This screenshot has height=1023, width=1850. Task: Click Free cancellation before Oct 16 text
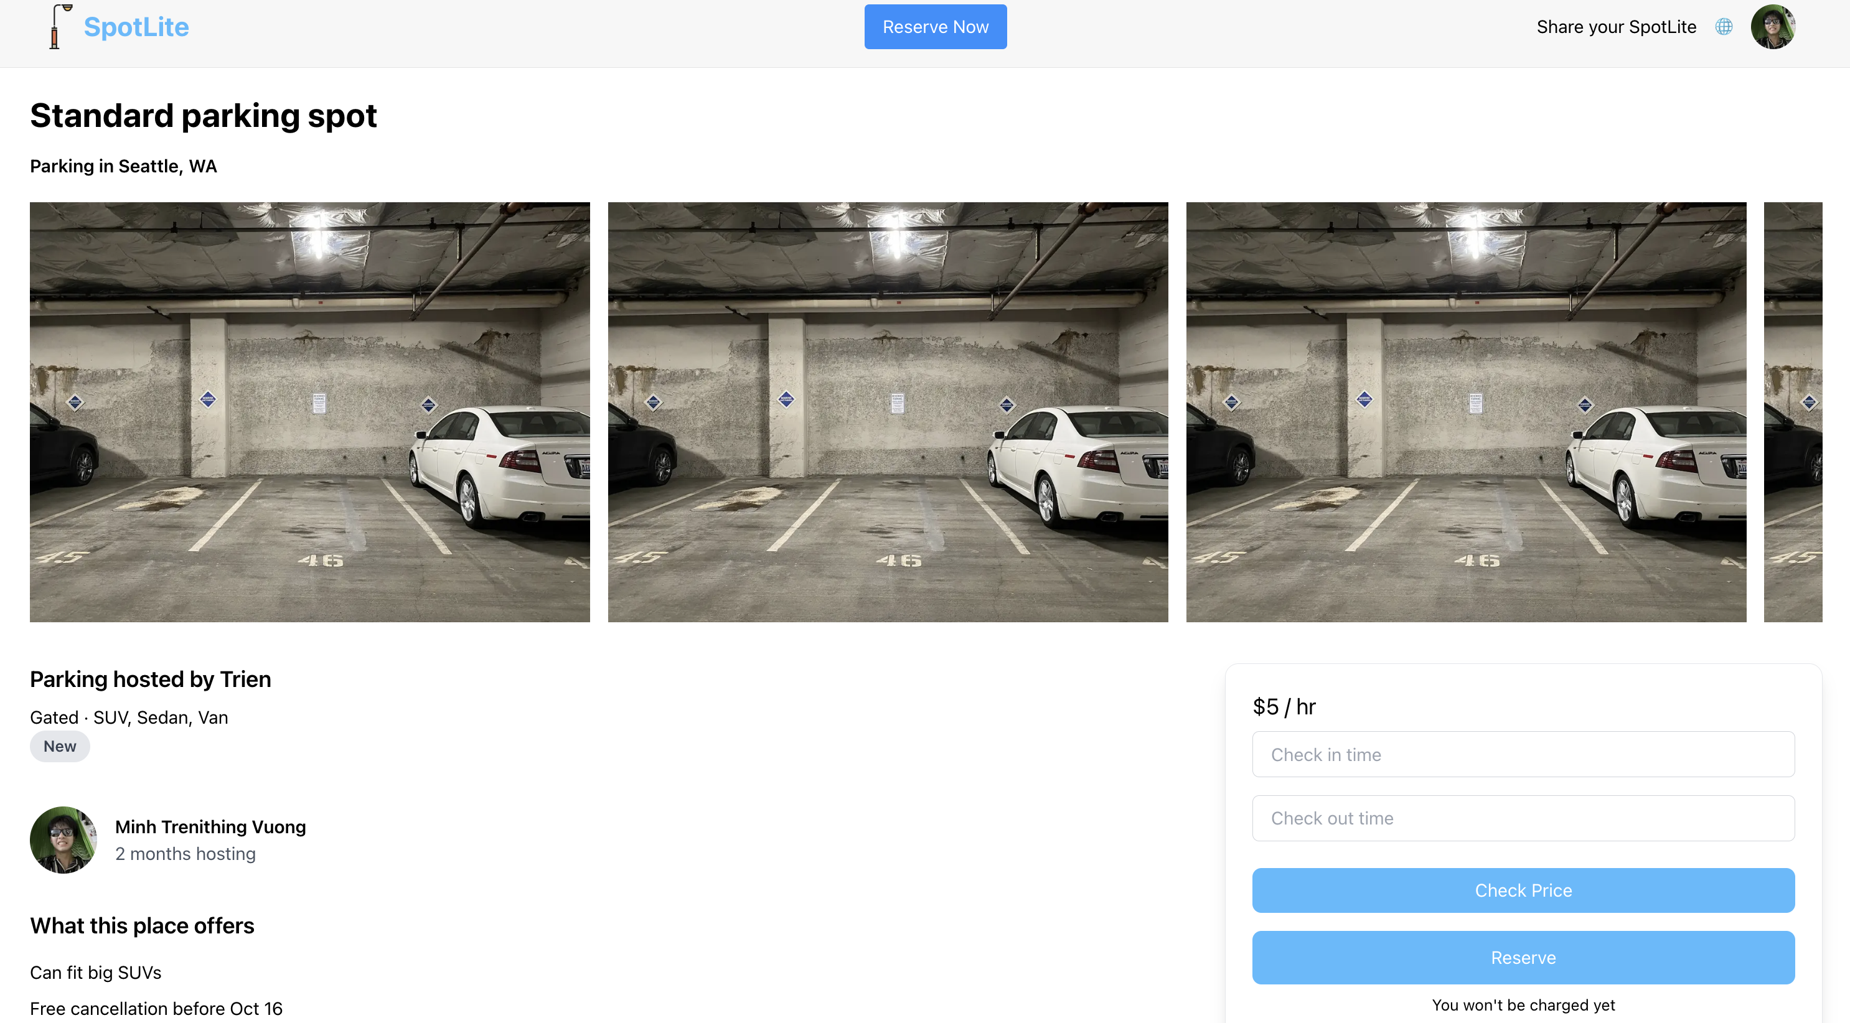tap(156, 1008)
